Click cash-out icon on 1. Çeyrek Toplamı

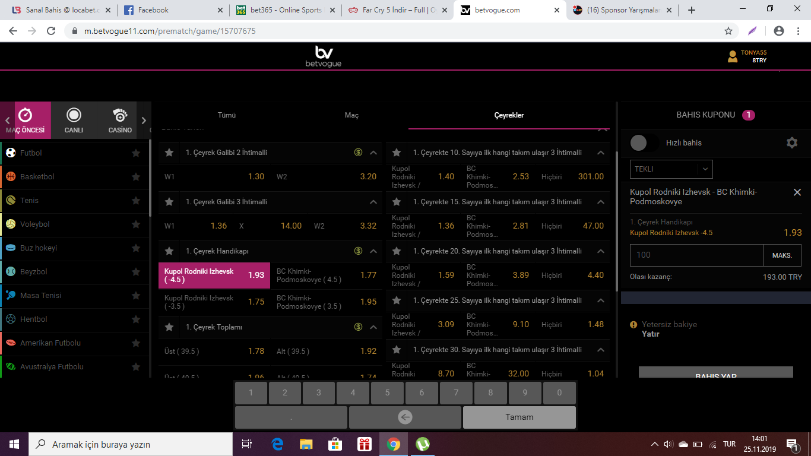(358, 327)
